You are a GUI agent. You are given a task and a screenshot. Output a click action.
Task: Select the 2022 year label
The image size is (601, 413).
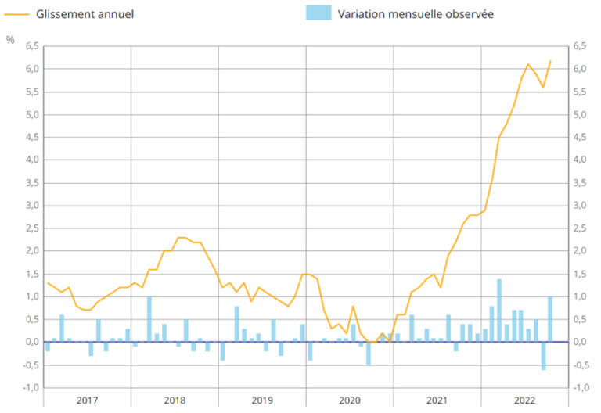pyautogui.click(x=524, y=400)
